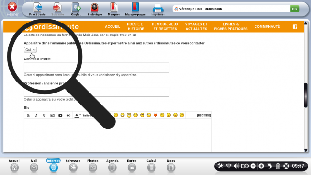Insert a link in the Bio editor

[x=68, y=116]
